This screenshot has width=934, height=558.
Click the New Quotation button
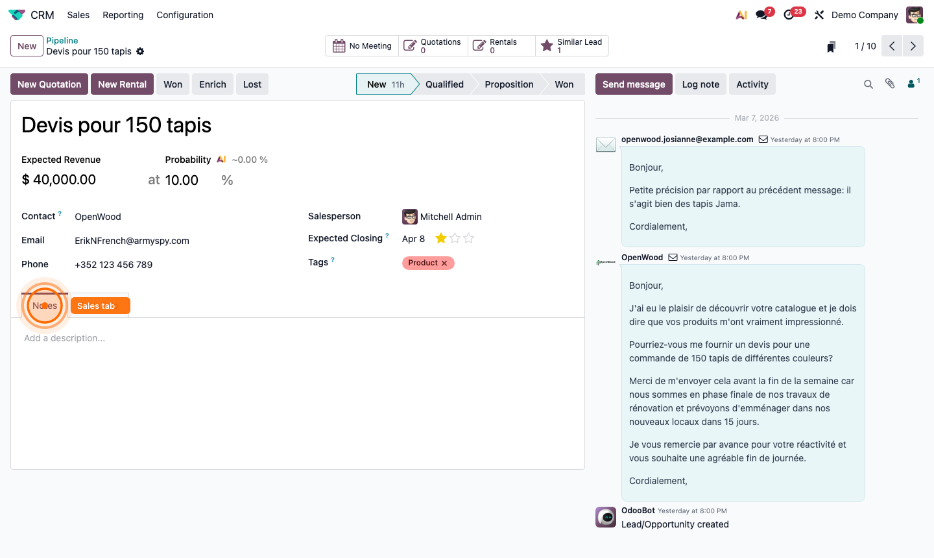pos(49,84)
